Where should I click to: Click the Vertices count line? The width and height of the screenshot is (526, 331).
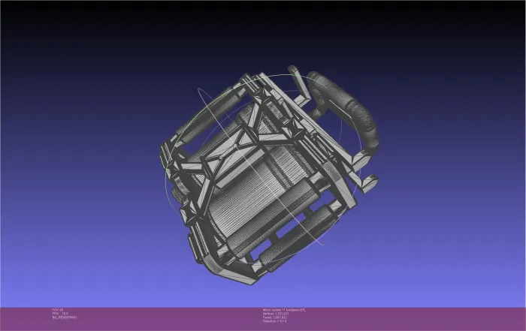(276, 314)
